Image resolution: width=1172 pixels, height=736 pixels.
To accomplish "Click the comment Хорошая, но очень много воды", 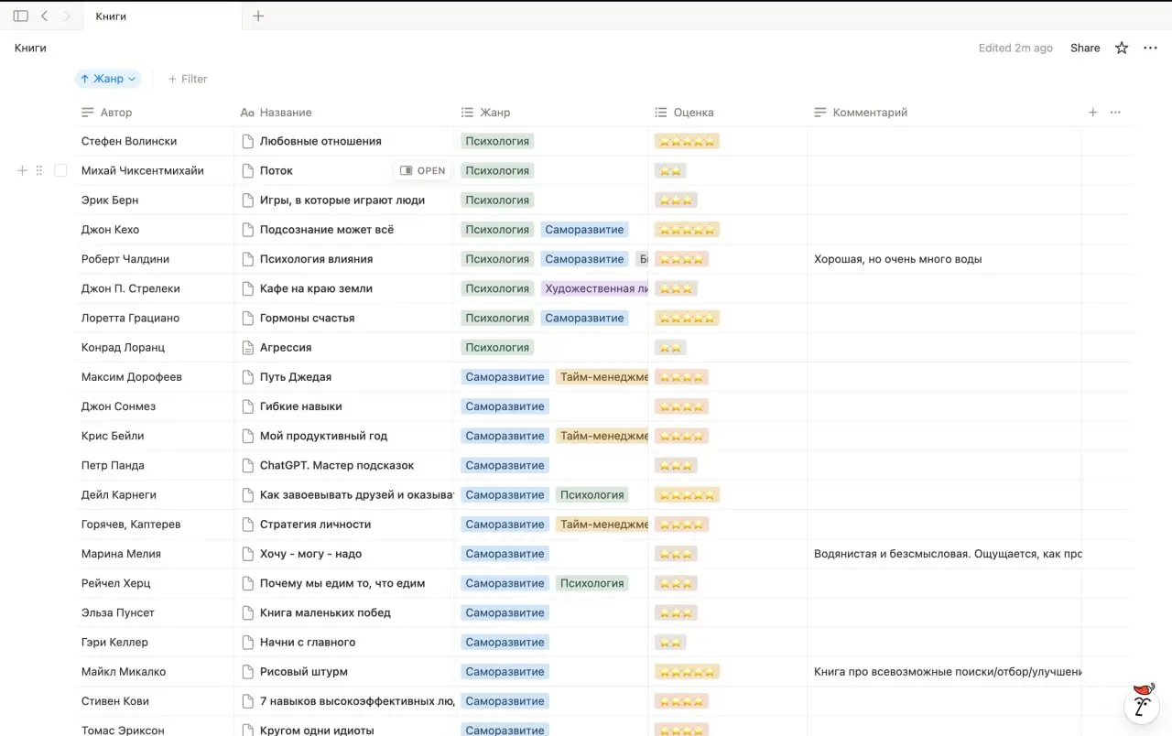I will tap(897, 259).
